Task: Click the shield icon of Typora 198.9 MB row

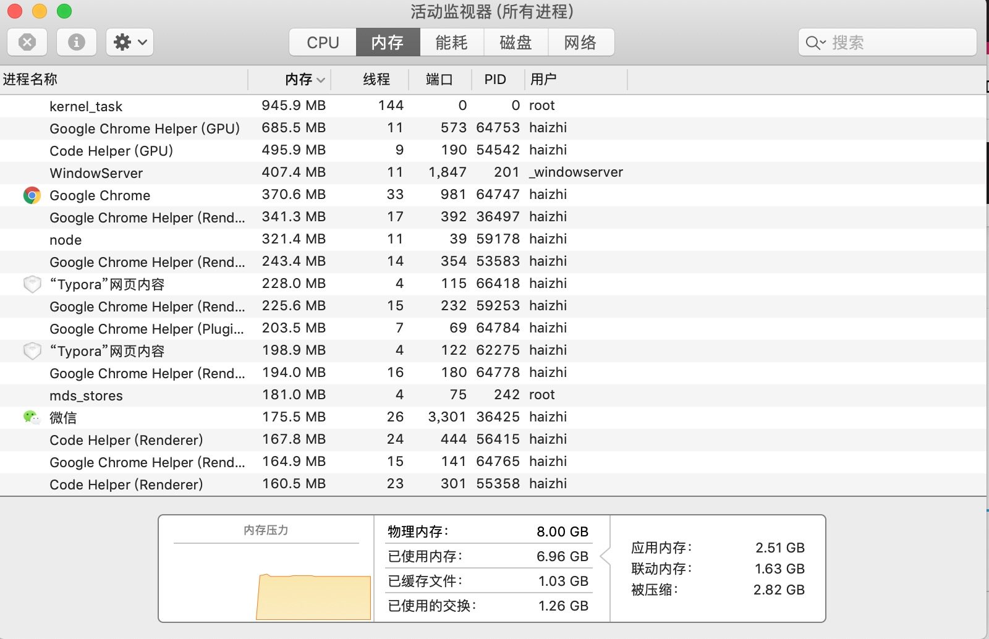Action: (x=32, y=351)
